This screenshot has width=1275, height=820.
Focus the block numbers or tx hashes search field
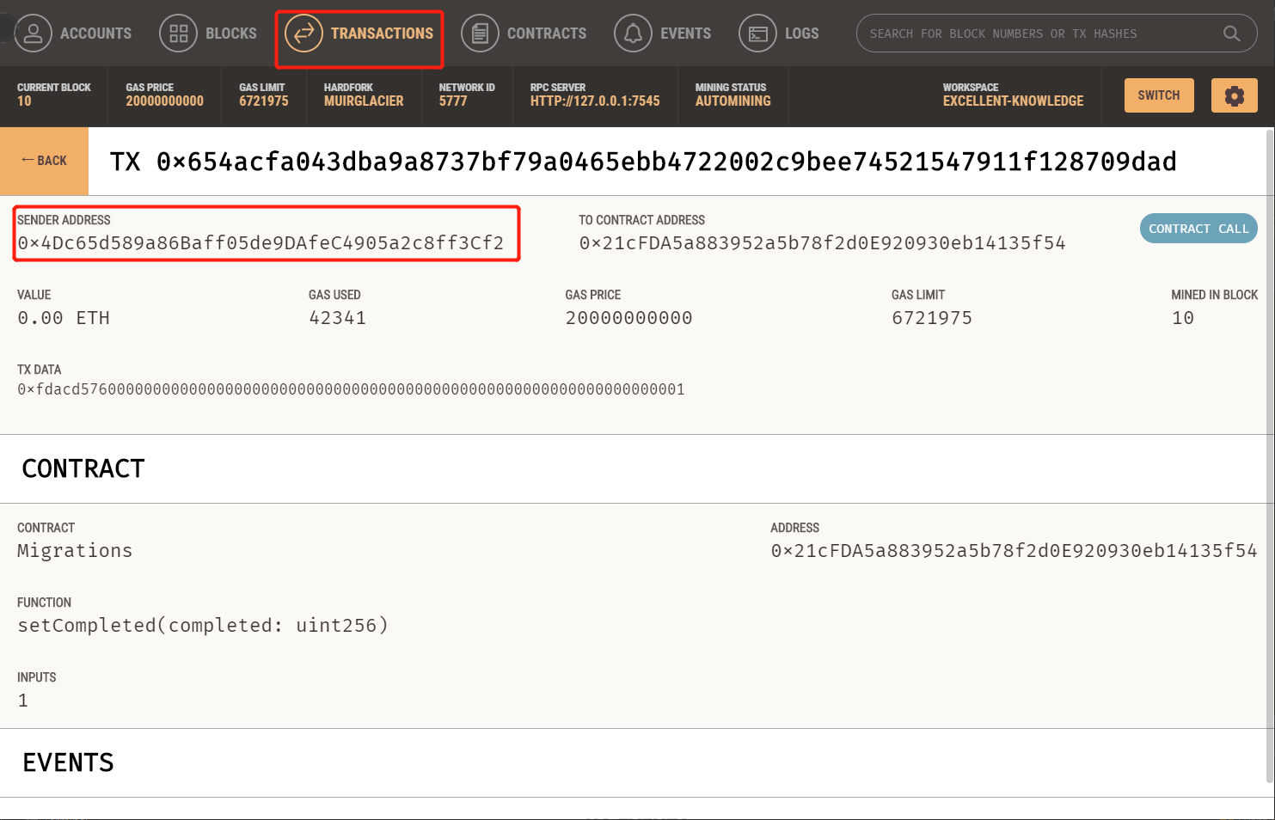(1032, 34)
